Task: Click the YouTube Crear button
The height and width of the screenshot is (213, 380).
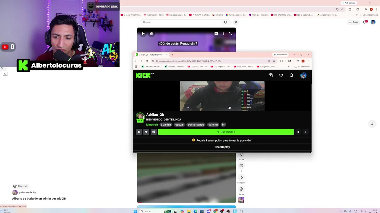Action: [353, 22]
